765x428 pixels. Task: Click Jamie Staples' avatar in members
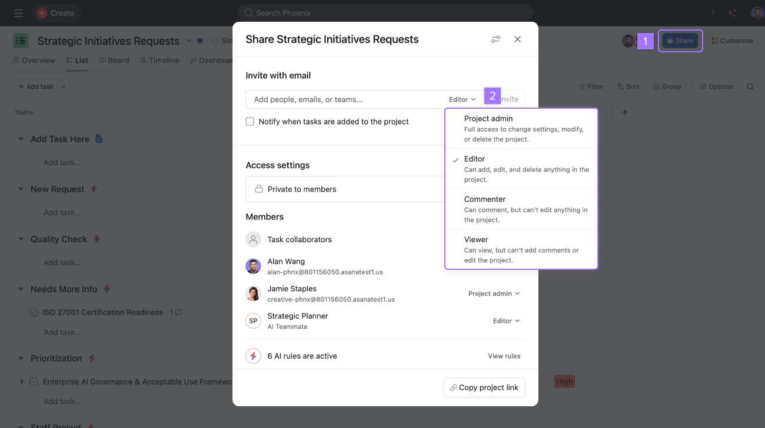(253, 293)
